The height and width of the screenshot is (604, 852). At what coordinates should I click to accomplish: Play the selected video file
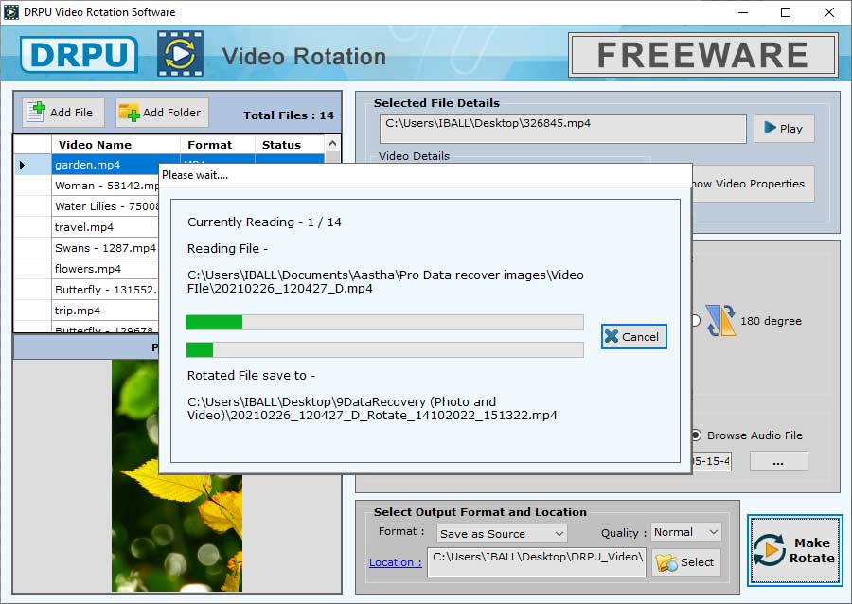784,128
